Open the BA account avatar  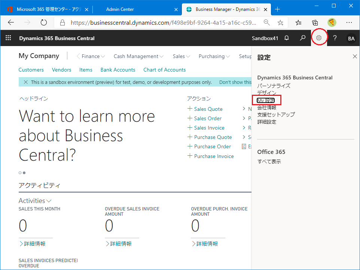[351, 38]
